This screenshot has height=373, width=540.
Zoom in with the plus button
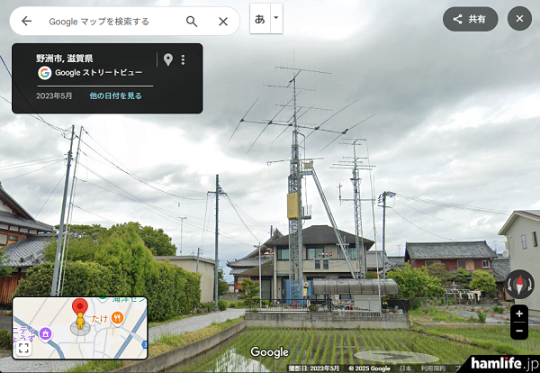pos(519,314)
